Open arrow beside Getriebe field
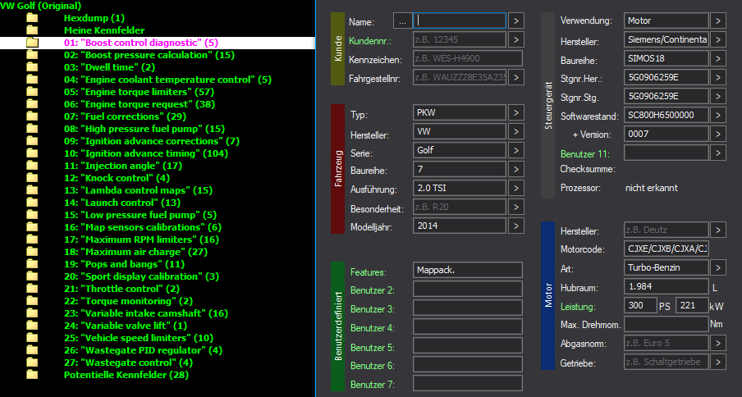742x397 pixels. tap(718, 362)
